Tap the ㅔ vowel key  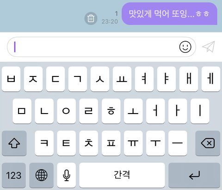pyautogui.click(x=211, y=79)
